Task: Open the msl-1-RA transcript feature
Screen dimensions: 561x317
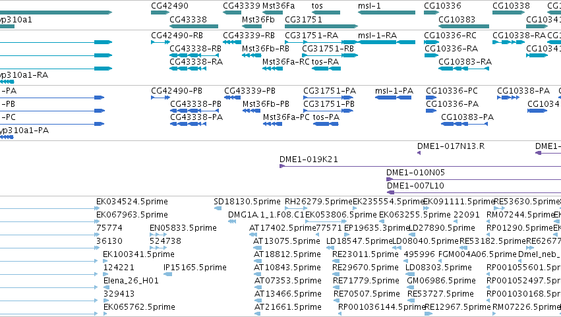Action: point(386,42)
